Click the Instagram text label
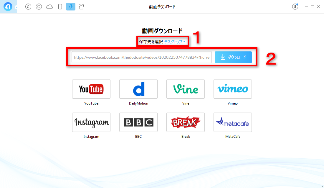324x188 pixels. (x=91, y=137)
